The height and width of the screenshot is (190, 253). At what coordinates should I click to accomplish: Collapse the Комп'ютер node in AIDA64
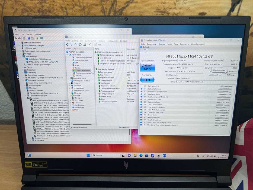tap(67, 55)
